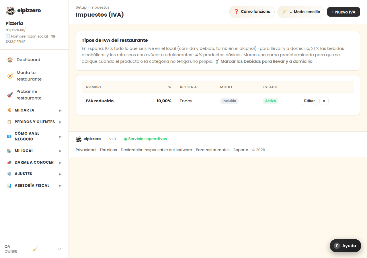This screenshot has height=258, width=367.
Task: Click the clipboard icon for Pedidos y Clientes
Action: 9,122
